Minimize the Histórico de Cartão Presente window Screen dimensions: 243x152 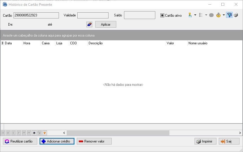(x=210, y=5)
